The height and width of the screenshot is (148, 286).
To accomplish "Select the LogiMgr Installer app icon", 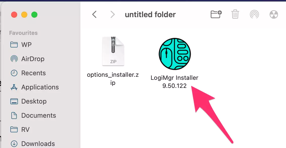I will point(175,54).
